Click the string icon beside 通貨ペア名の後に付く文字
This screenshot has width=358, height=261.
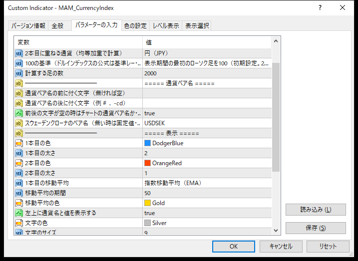tap(19, 103)
